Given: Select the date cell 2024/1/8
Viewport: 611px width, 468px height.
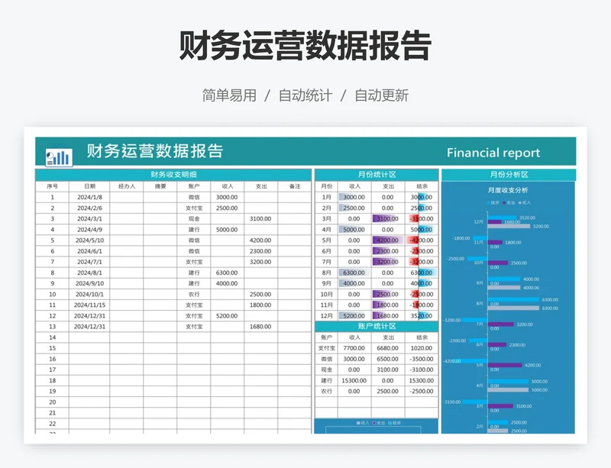Looking at the screenshot, I should tap(89, 197).
